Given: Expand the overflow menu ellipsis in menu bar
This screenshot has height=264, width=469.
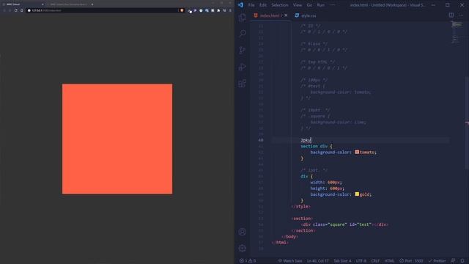Looking at the screenshot, I should [333, 5].
